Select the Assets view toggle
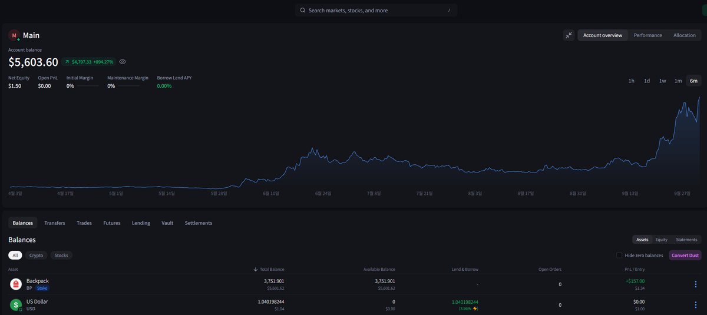 click(x=642, y=240)
